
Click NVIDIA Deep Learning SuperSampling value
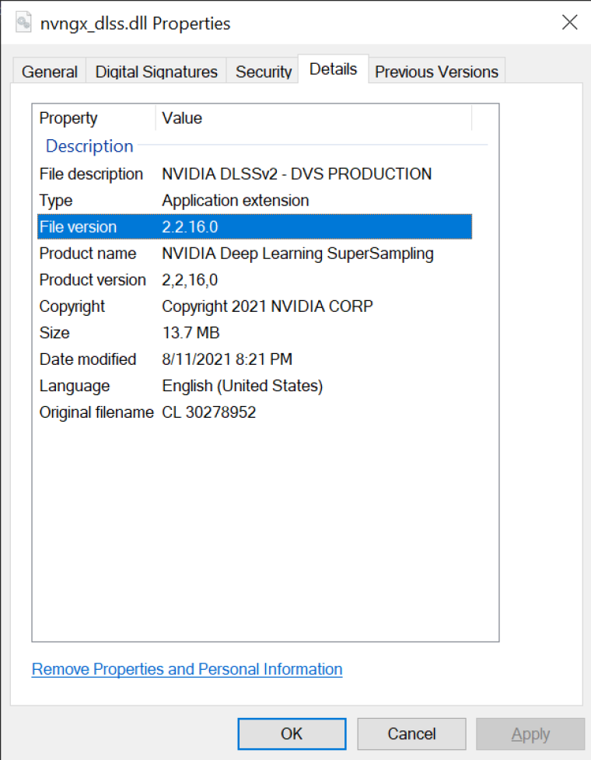click(297, 254)
